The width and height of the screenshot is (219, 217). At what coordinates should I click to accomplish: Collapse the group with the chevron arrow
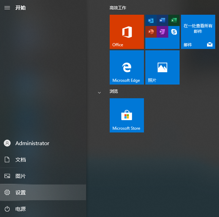(99, 92)
